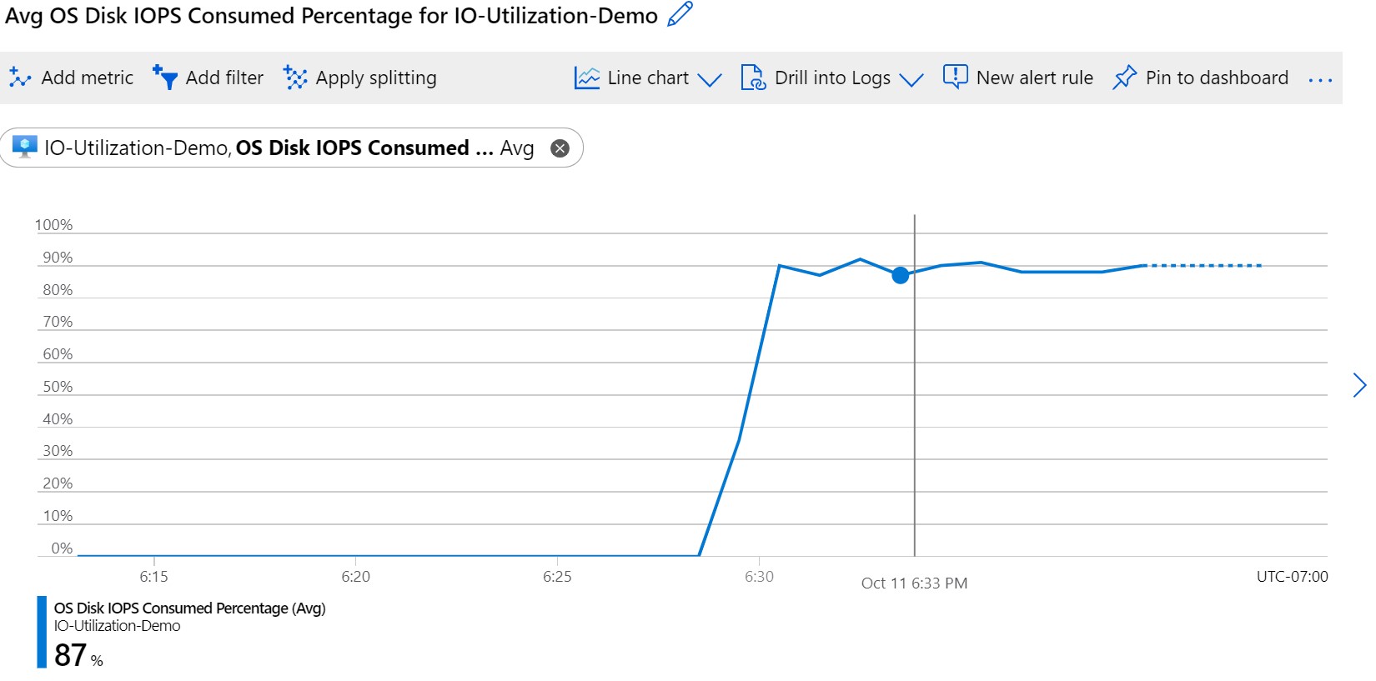Click the Apply splitting icon
1376x681 pixels.
pos(295,78)
